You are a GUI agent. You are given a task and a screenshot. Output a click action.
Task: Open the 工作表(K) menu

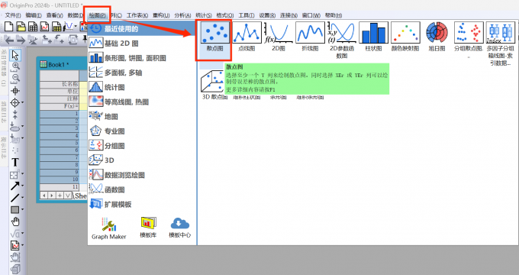point(137,15)
